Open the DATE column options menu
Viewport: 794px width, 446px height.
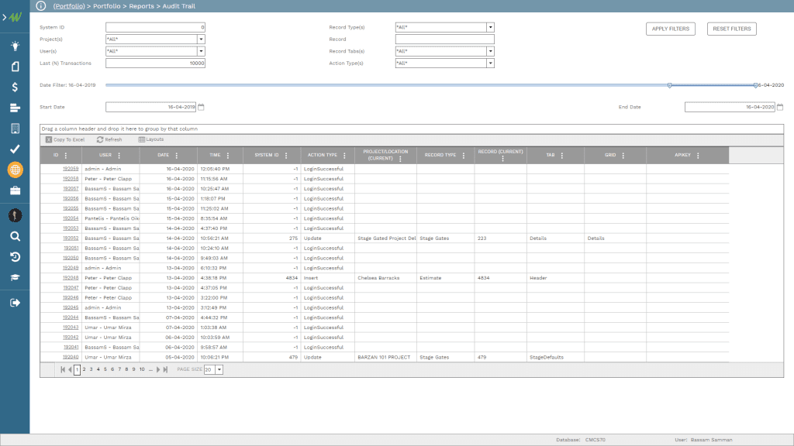(x=177, y=155)
